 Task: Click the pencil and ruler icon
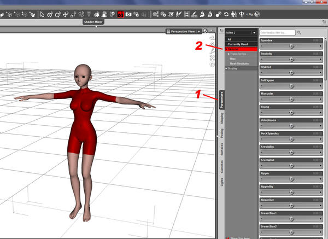(194, 14)
